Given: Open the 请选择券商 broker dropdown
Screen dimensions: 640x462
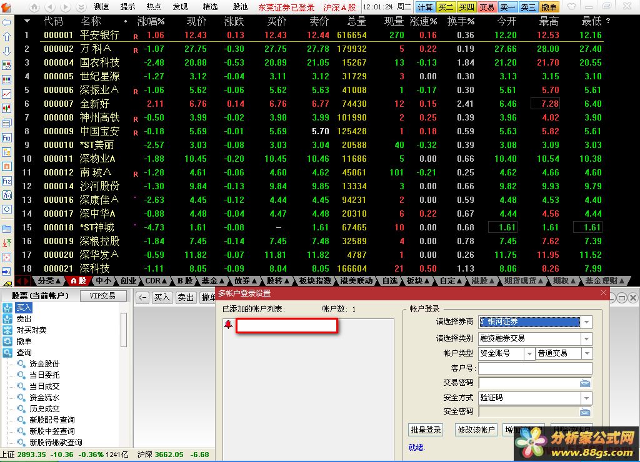Looking at the screenshot, I should (586, 322).
